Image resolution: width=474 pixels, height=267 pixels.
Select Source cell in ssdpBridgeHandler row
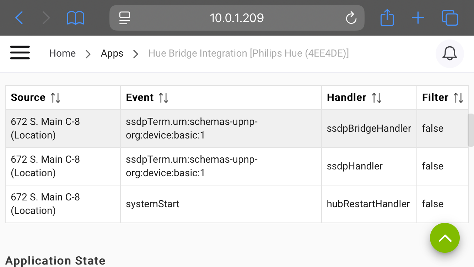[63, 129]
